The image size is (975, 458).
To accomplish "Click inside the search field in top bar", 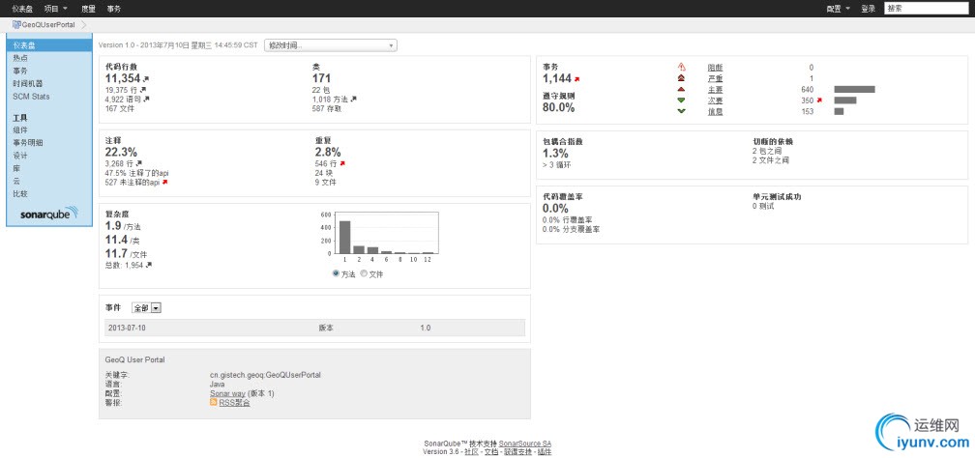I will coord(927,9).
